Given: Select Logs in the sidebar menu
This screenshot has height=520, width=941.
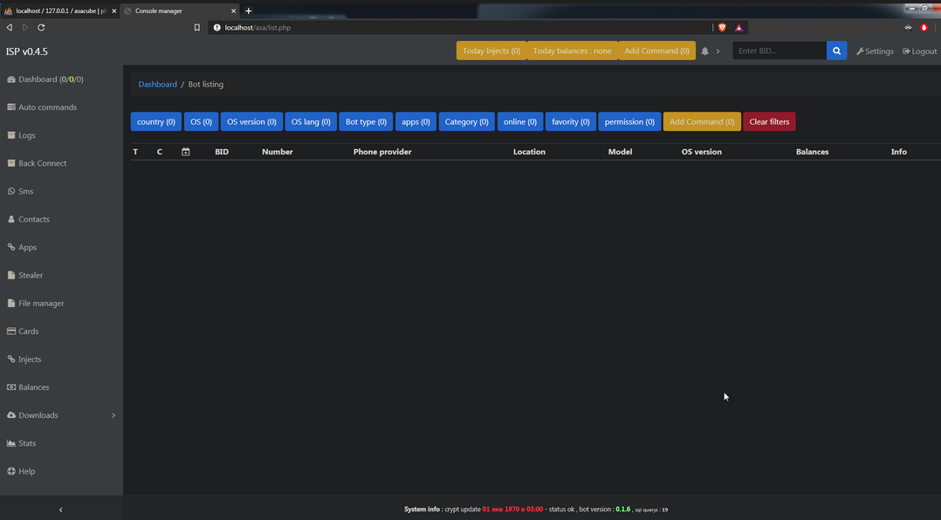Looking at the screenshot, I should pyautogui.click(x=26, y=135).
